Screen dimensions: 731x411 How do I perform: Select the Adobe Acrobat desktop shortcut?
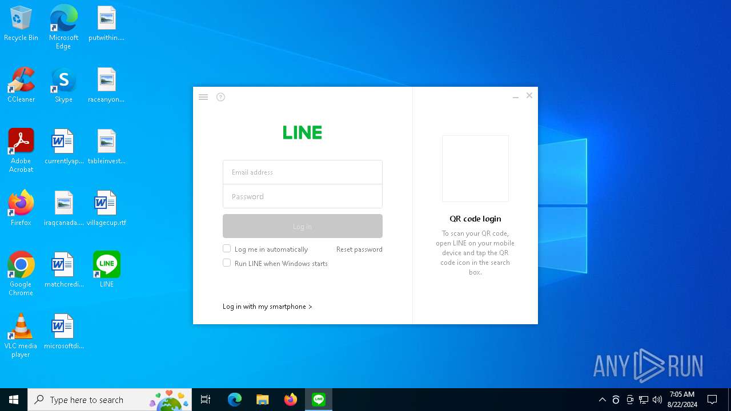[21, 151]
